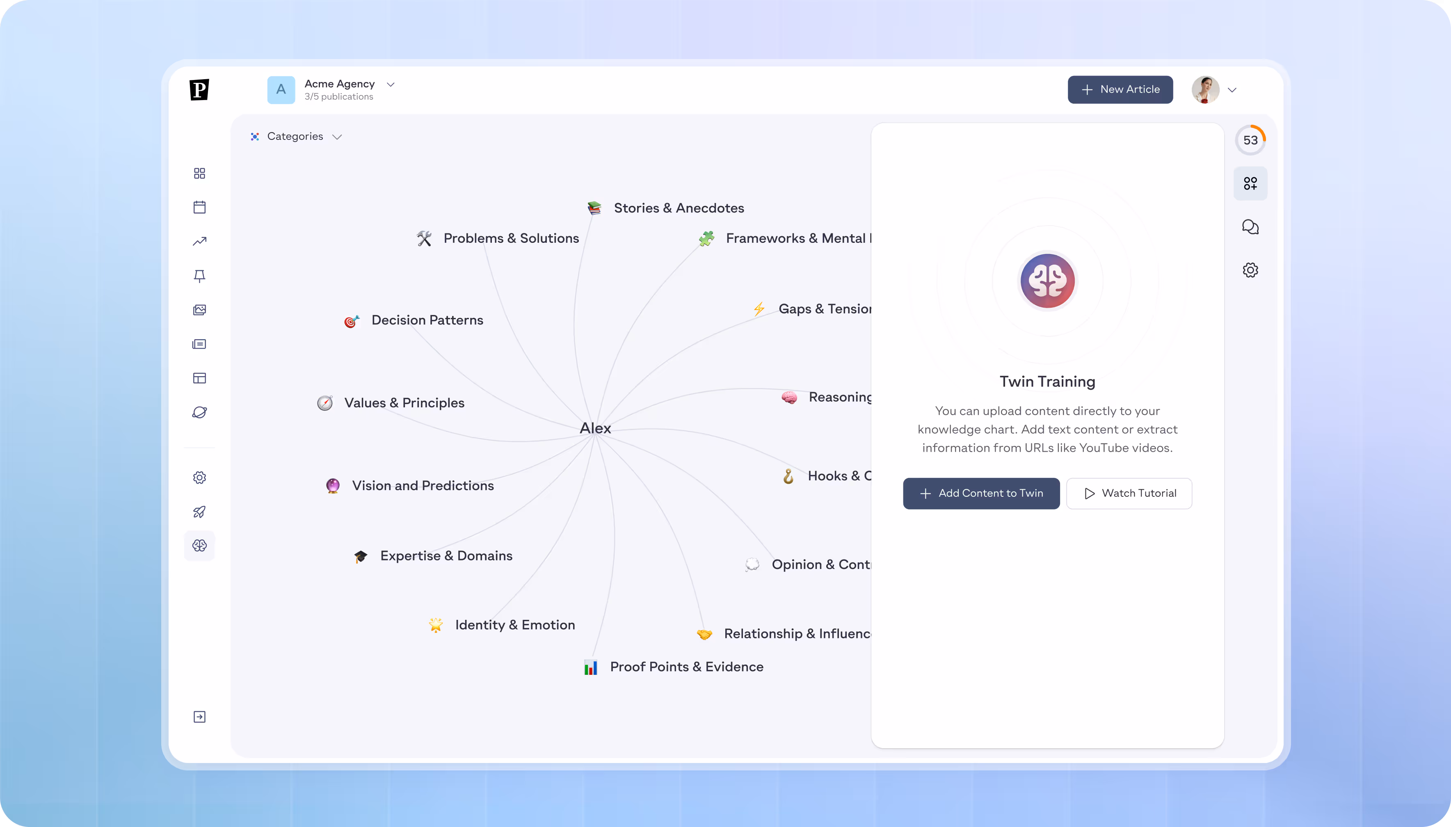
Task: Open the chat bubbles icon on right rail
Action: [x=1250, y=227]
